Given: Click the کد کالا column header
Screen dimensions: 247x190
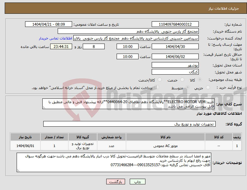Looking at the screenshot, I should tap(219, 137).
